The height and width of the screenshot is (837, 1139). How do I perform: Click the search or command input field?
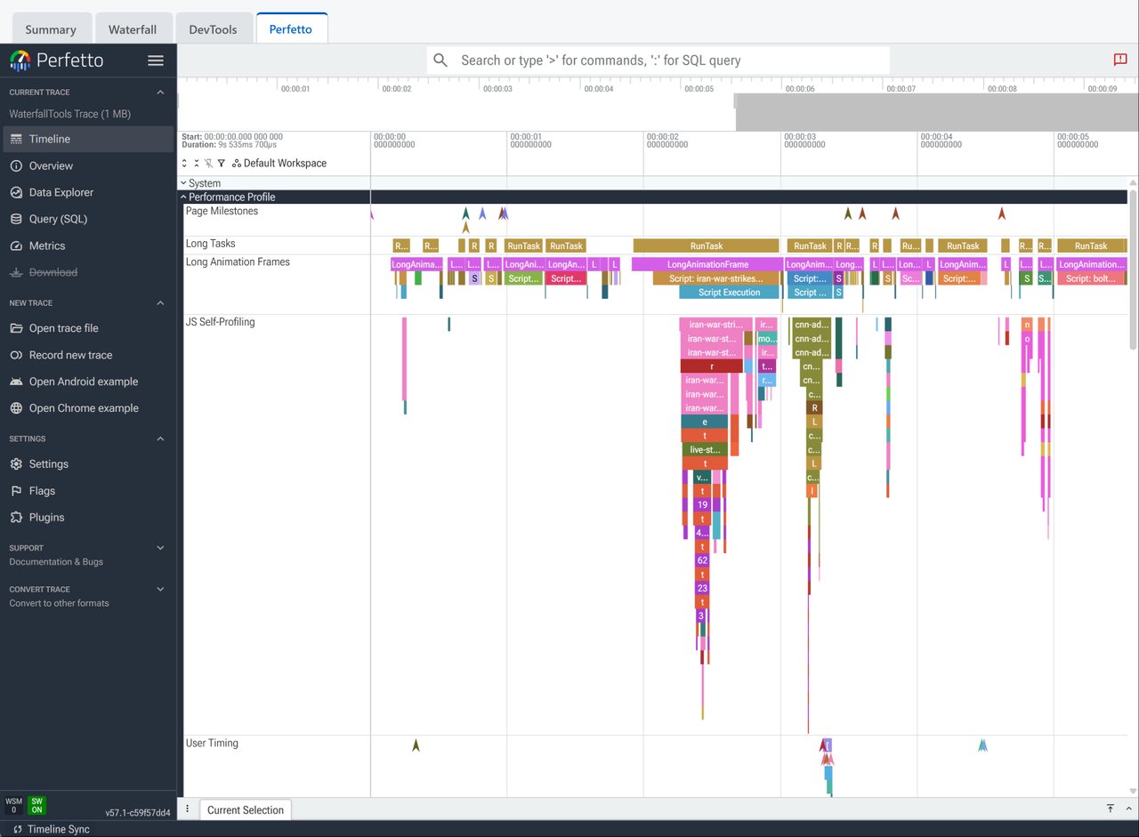[x=658, y=60]
